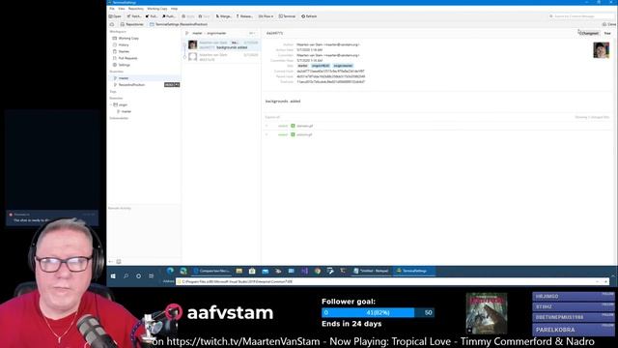Open the Mail app from taskbar
This screenshot has width=618, height=348.
(x=266, y=271)
